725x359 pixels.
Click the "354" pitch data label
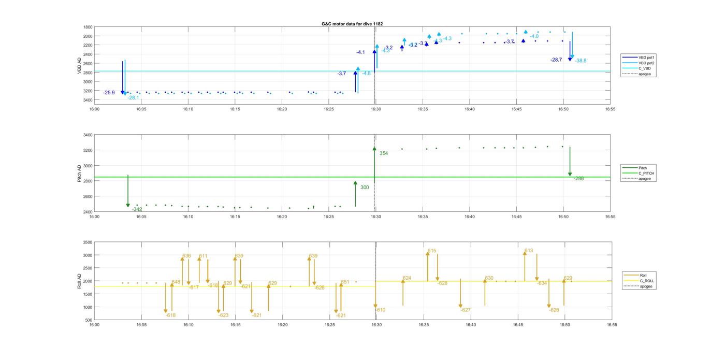pos(384,153)
